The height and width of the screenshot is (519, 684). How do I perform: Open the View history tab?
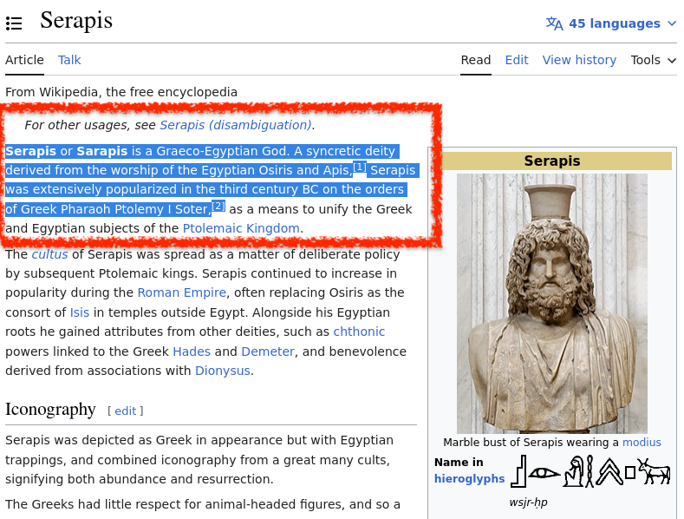(x=579, y=60)
